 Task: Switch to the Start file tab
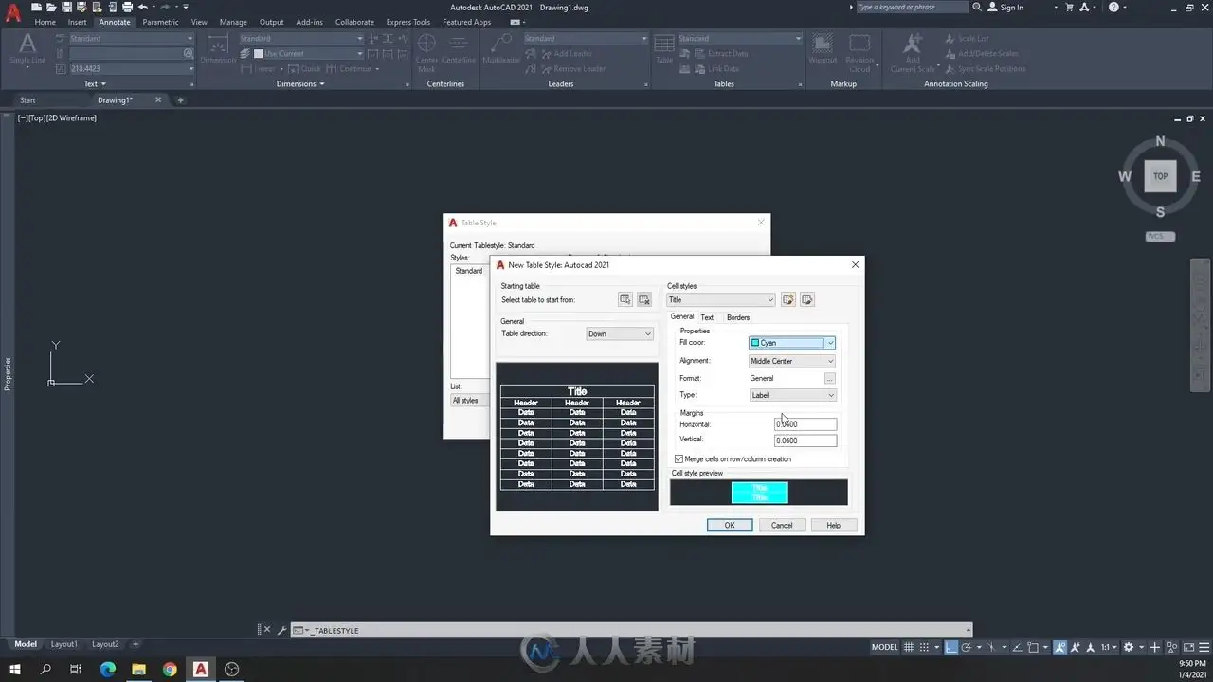(x=27, y=99)
